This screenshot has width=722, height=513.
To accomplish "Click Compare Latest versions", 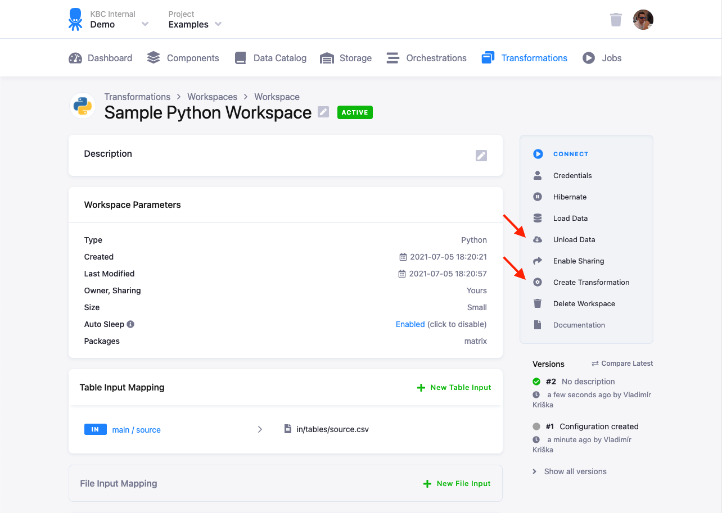I will (x=622, y=364).
